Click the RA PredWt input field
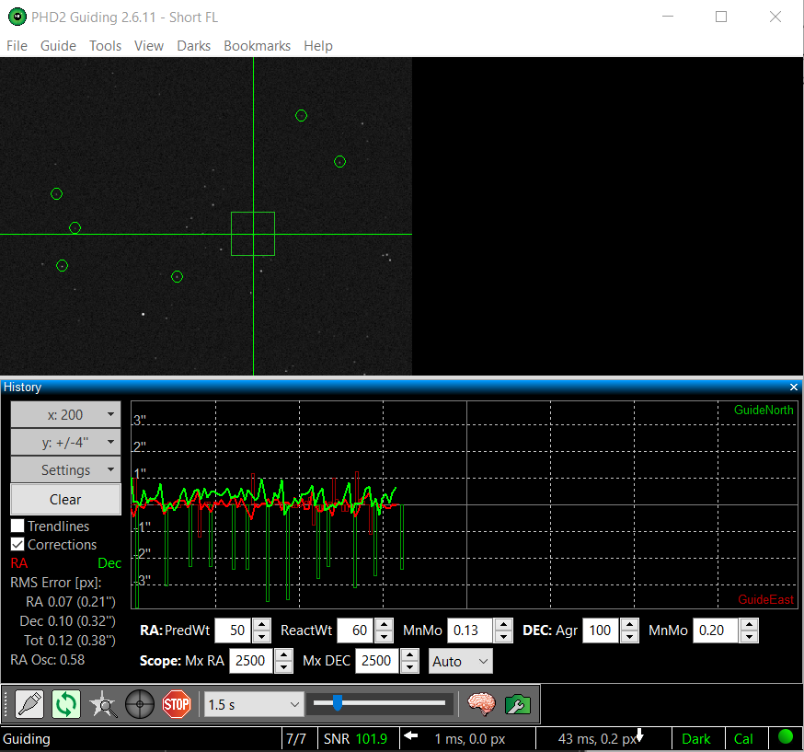The height and width of the screenshot is (752, 804). (x=238, y=631)
